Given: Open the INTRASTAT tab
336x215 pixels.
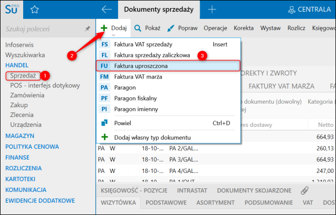Looking at the screenshot, I should [192, 190].
